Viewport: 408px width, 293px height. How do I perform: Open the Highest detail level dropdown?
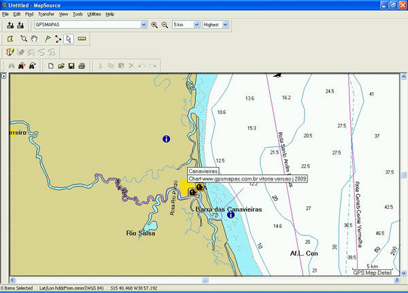pos(225,25)
